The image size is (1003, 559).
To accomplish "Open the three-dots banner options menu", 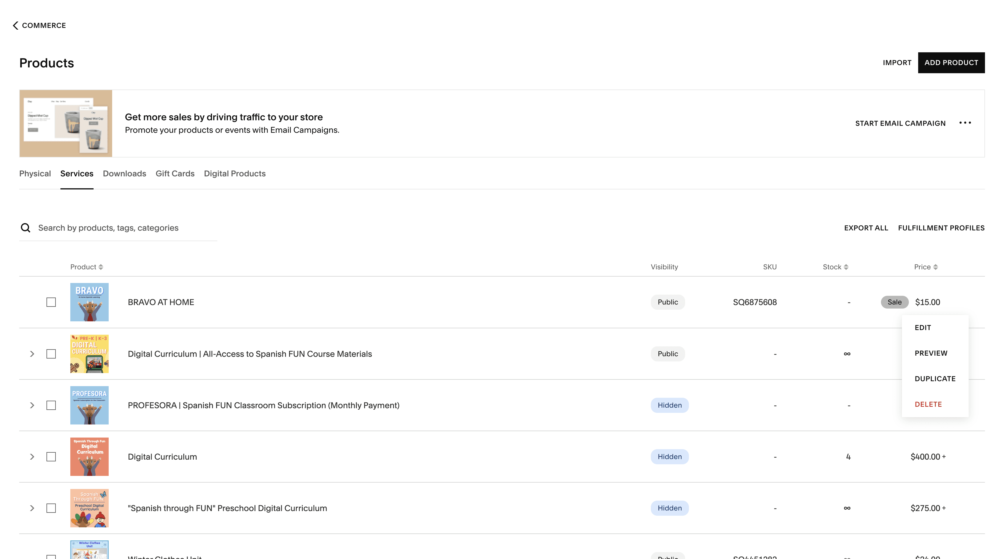I will click(965, 123).
